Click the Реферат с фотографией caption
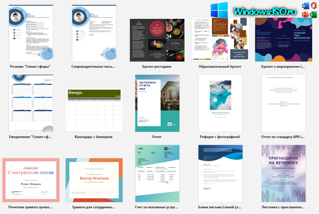The height and width of the screenshot is (214, 319). pos(220,137)
